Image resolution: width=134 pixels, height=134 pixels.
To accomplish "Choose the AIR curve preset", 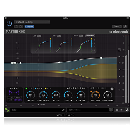I will coord(11,100).
